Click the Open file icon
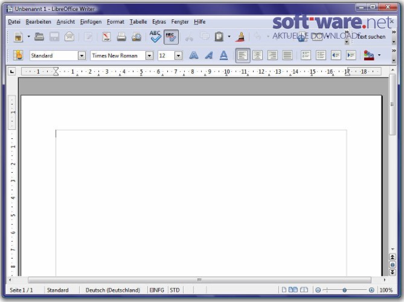Viewport: 404px width, 302px height. [x=39, y=37]
